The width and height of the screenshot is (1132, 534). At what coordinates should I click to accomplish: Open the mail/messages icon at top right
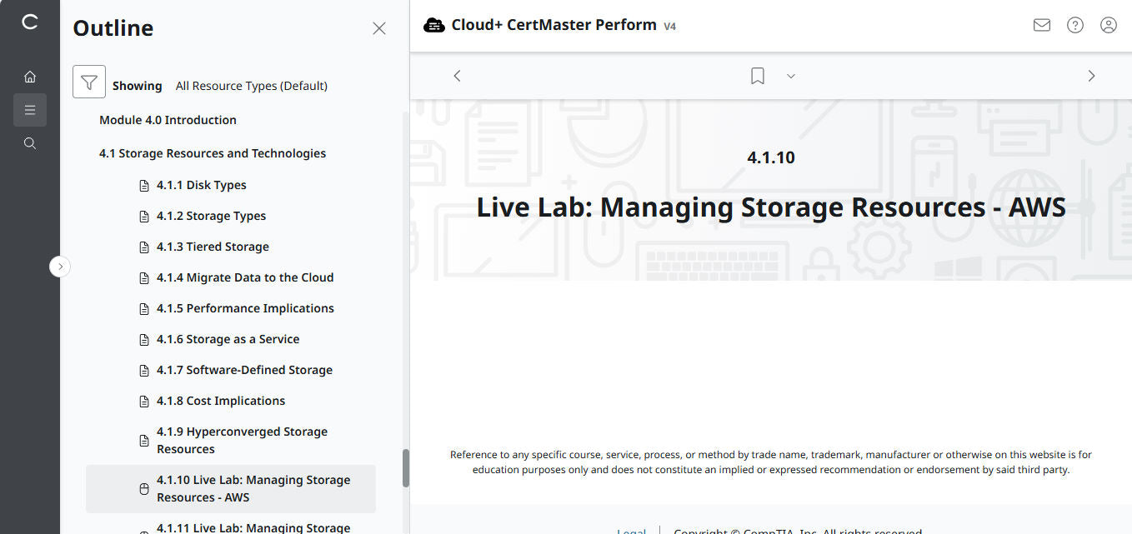coord(1041,25)
